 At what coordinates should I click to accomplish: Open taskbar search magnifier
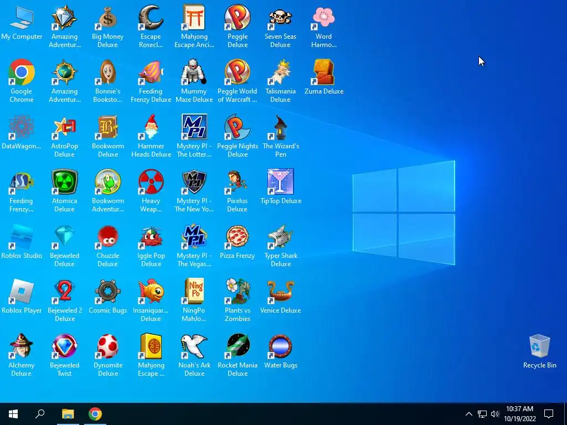[x=40, y=414]
